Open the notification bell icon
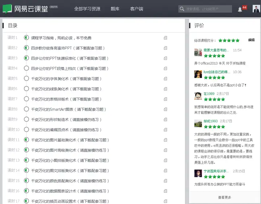The width and height of the screenshot is (261, 204). pos(240,9)
